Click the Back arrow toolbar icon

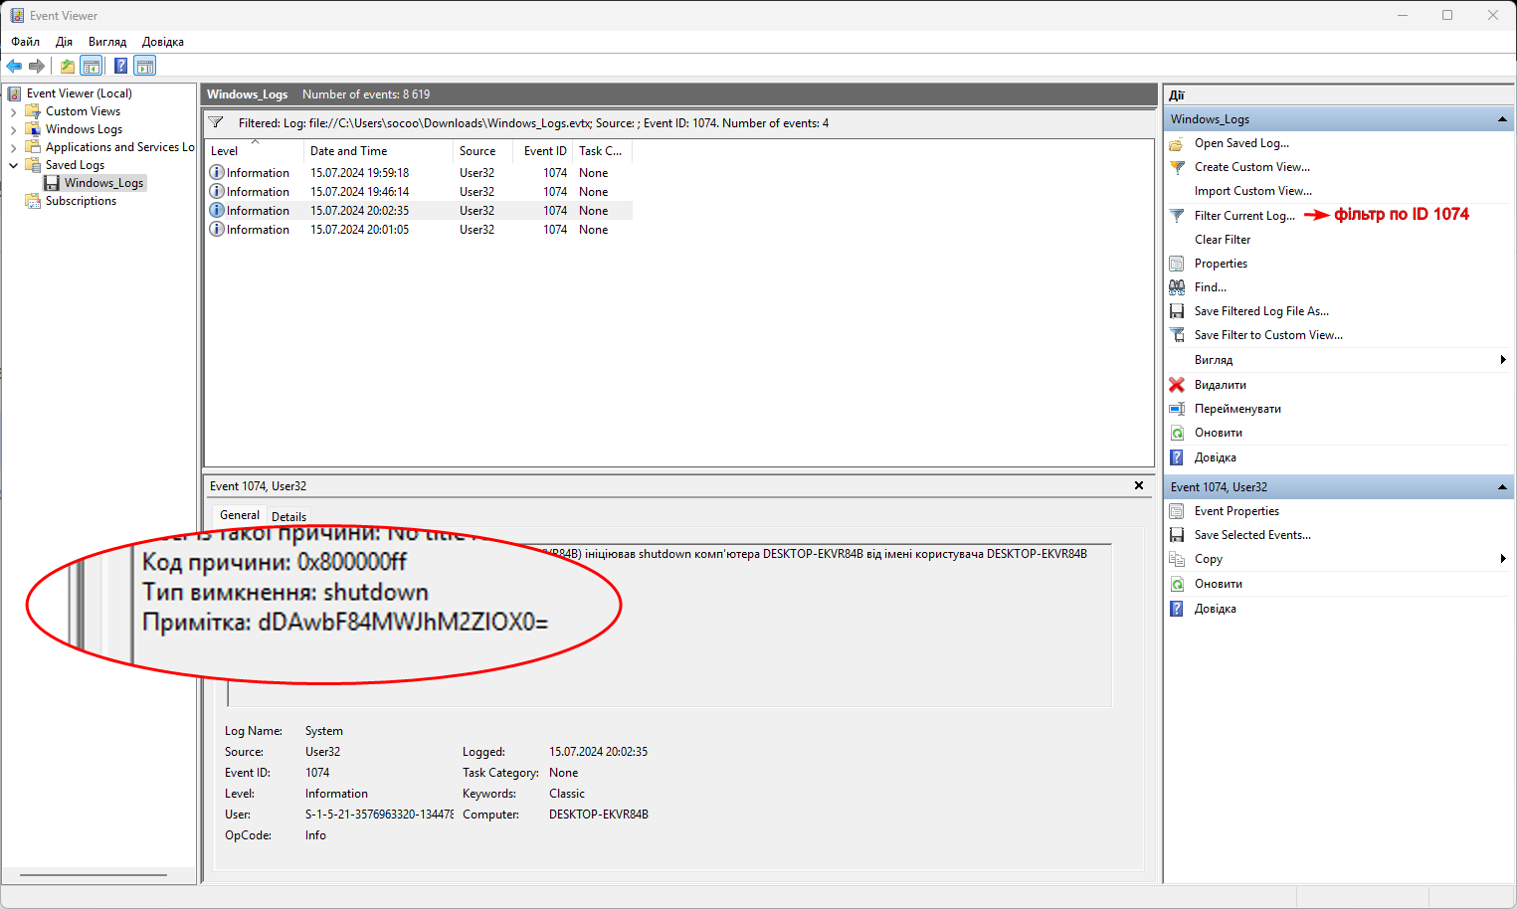[14, 67]
